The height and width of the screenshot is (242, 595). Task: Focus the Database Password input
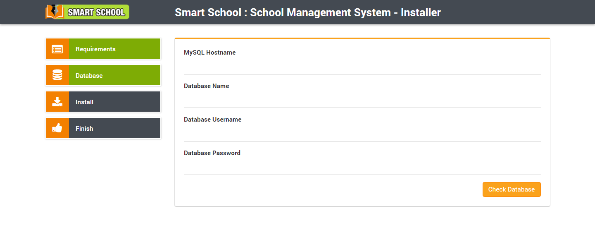coord(362,167)
